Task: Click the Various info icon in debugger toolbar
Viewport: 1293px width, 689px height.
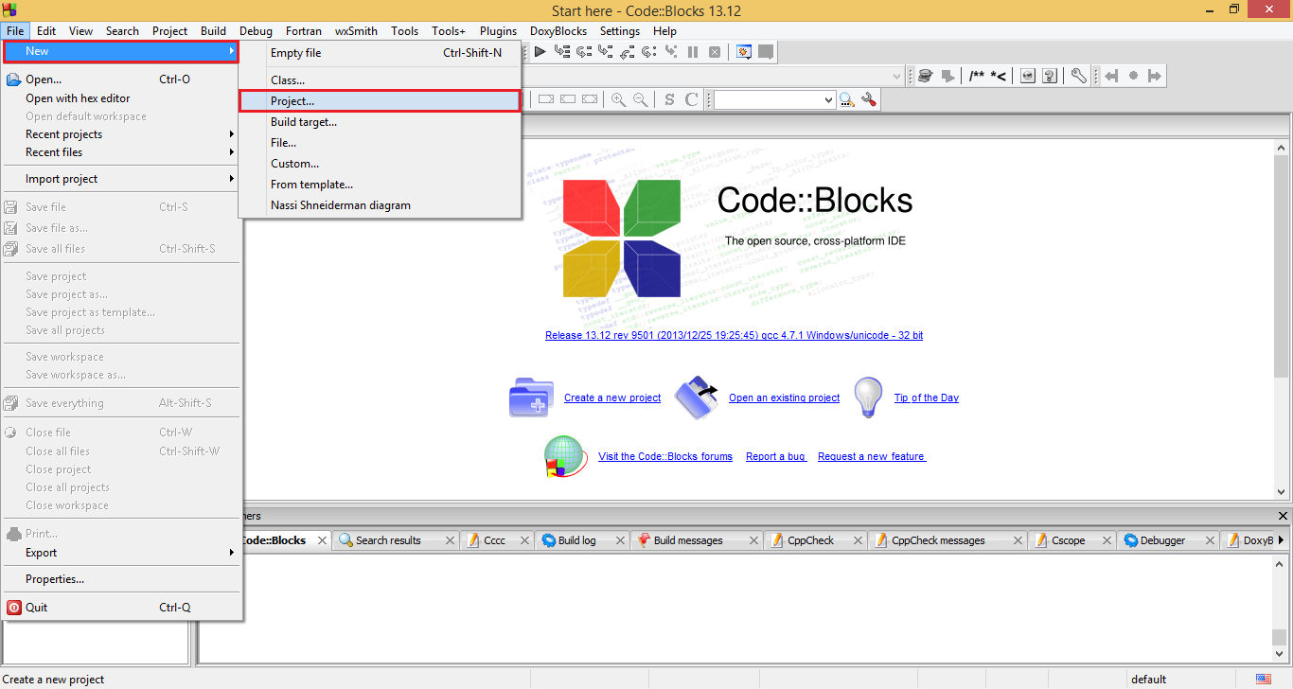Action: pyautogui.click(x=765, y=52)
